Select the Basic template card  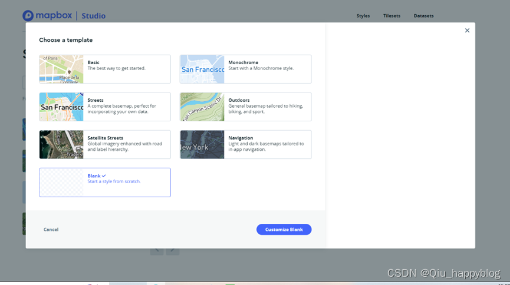[x=105, y=69]
